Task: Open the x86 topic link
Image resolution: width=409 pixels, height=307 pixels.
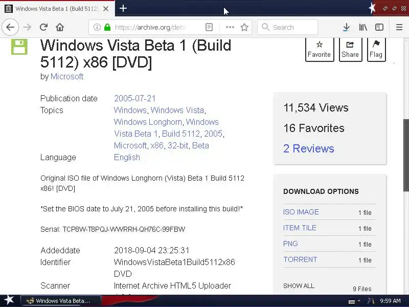Action: (157, 145)
